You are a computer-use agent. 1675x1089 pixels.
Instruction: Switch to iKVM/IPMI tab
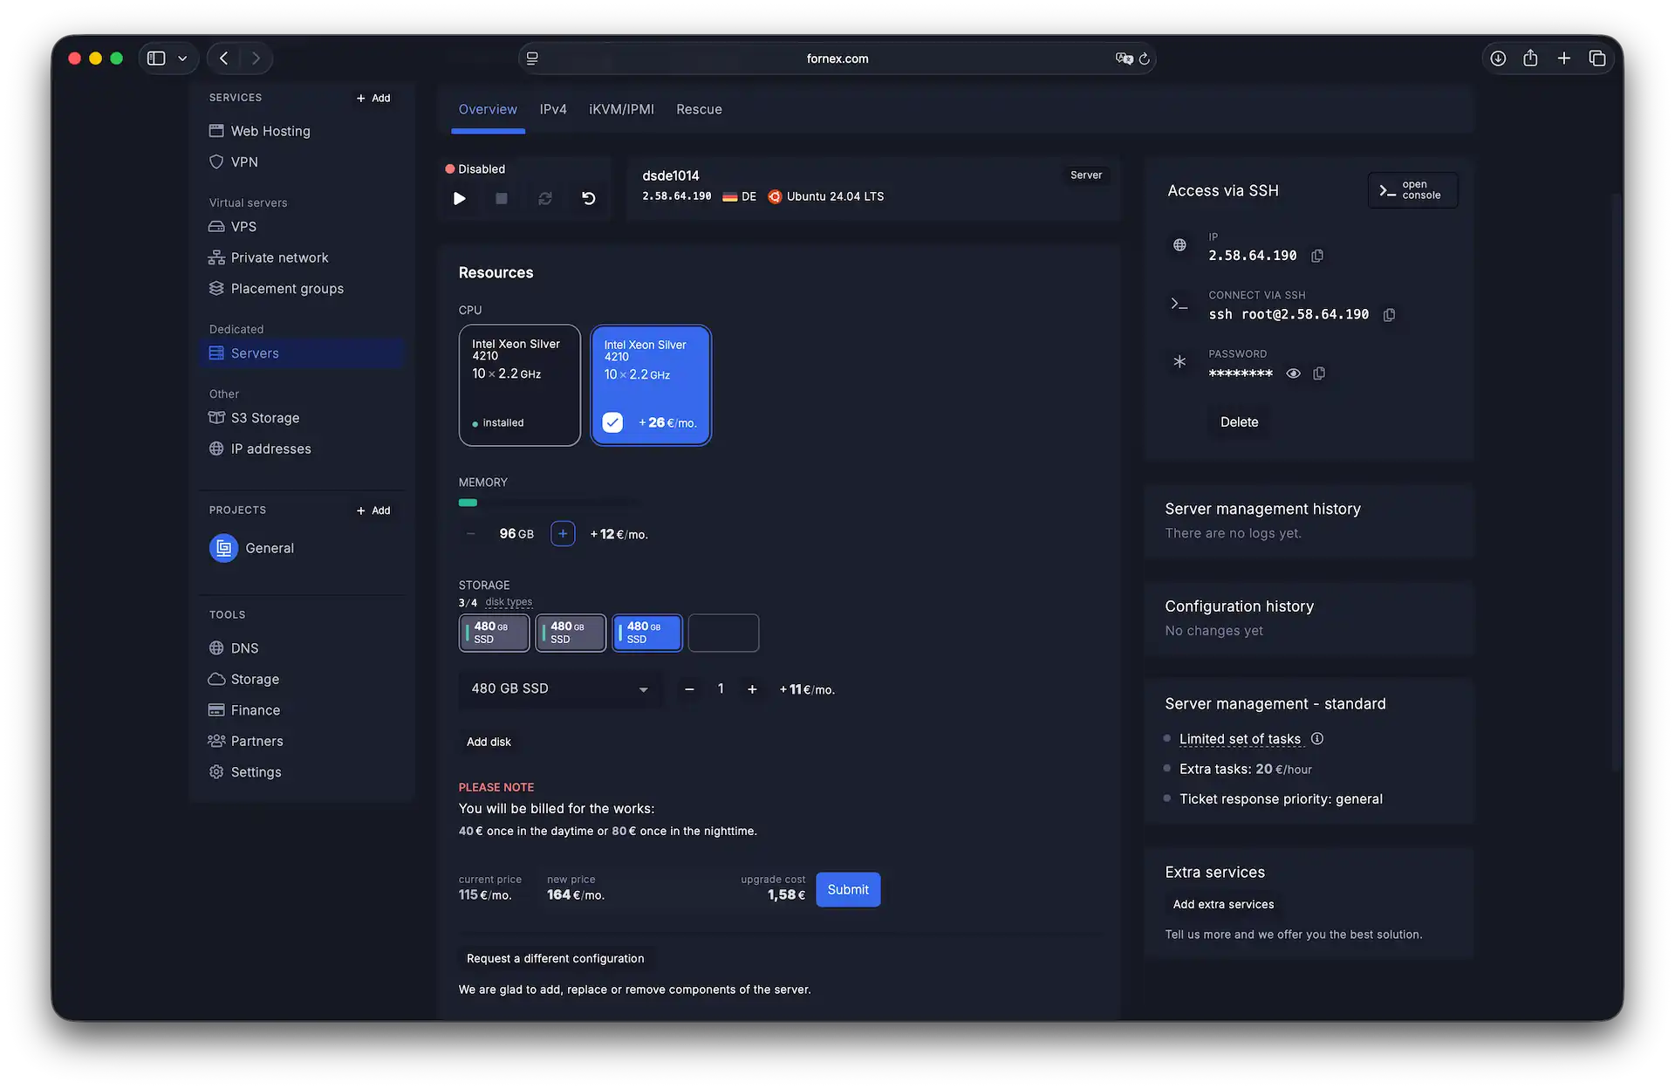tap(621, 110)
